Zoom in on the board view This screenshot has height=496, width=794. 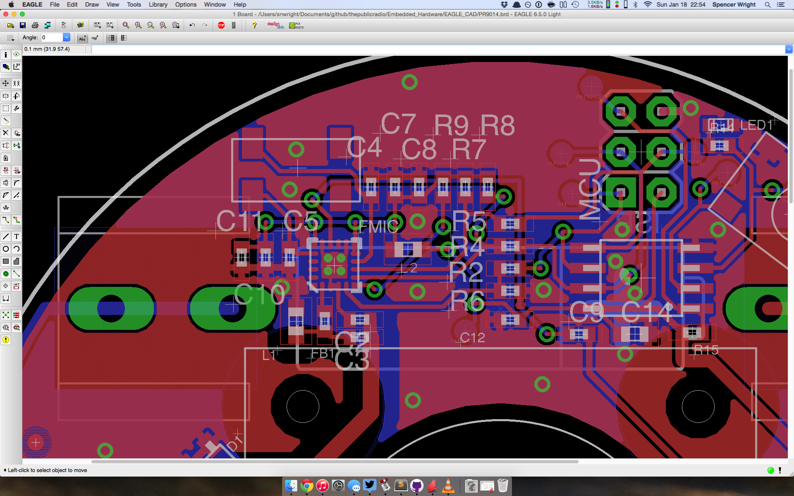138,26
